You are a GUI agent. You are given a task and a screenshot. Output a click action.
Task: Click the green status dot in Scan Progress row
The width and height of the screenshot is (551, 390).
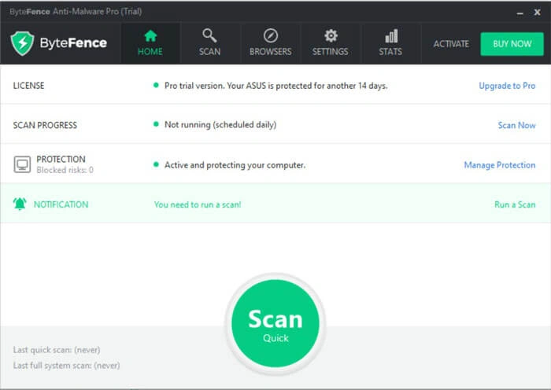pyautogui.click(x=156, y=124)
